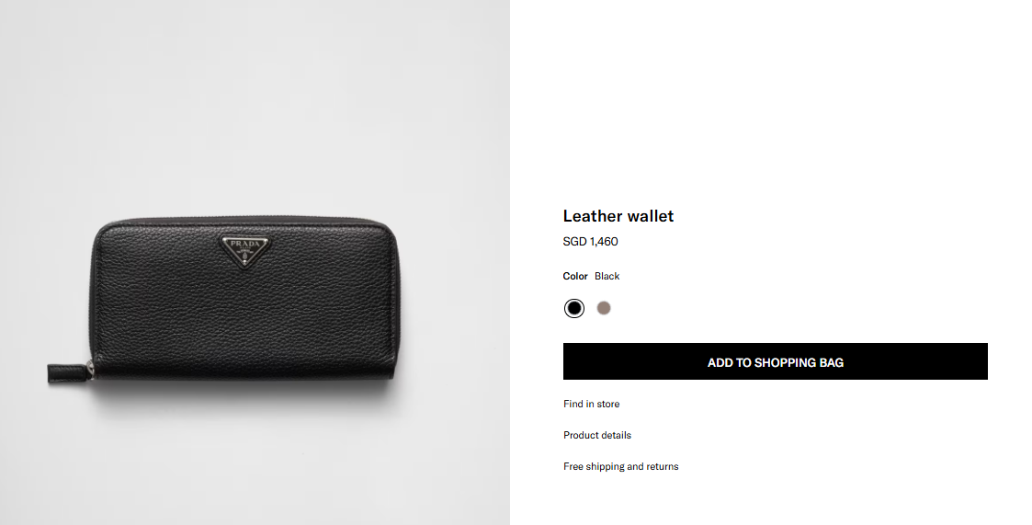Click the selected color name Black
This screenshot has width=1032, height=525.
pos(607,276)
